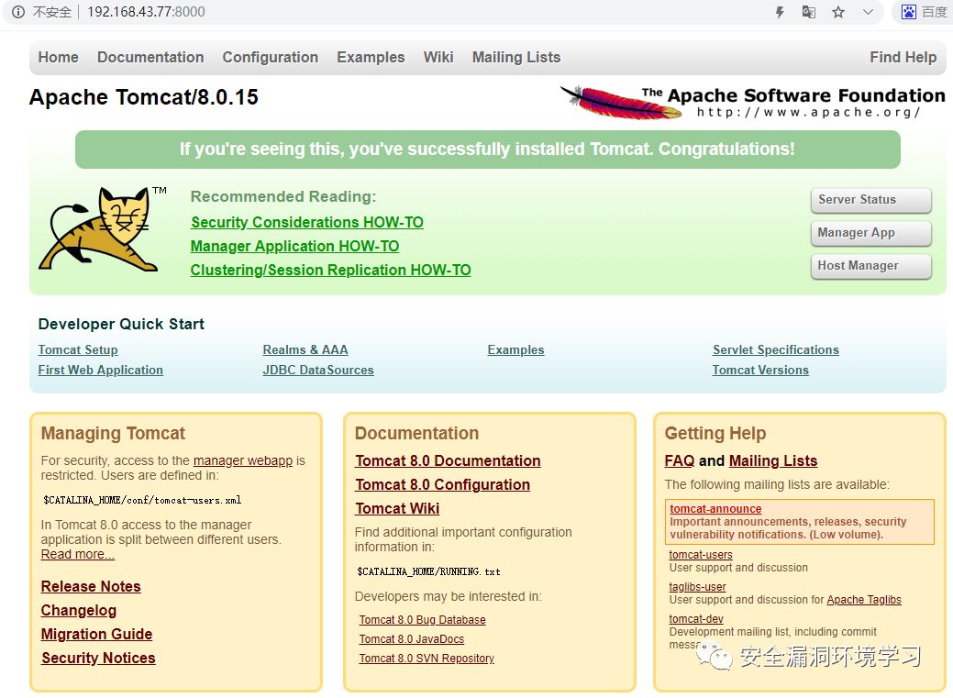Open Manager Application HOW-TO link
Image resolution: width=953 pixels, height=698 pixels.
[294, 246]
